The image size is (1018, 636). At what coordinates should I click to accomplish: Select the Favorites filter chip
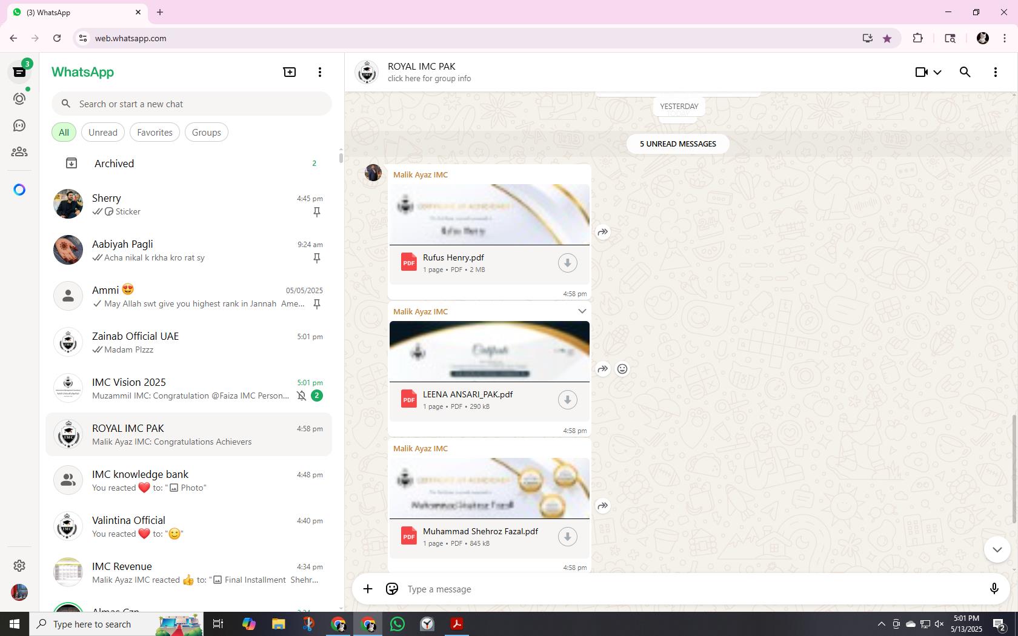[155, 132]
